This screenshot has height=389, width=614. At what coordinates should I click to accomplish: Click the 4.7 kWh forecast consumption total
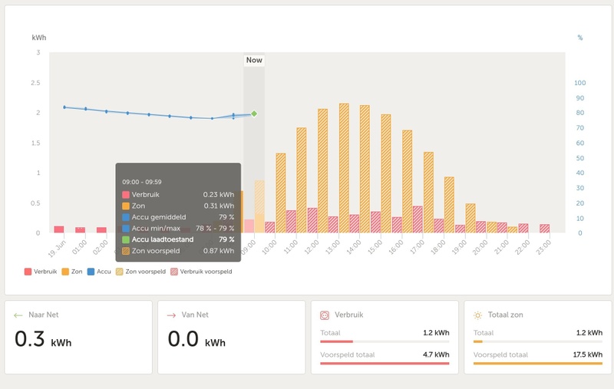tap(436, 354)
